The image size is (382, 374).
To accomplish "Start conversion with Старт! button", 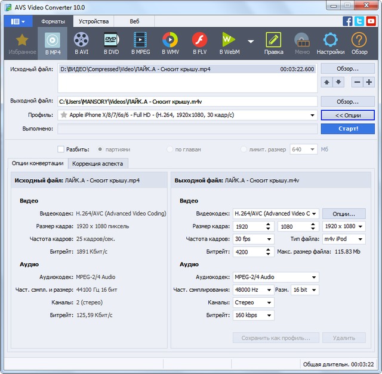I will click(x=347, y=129).
